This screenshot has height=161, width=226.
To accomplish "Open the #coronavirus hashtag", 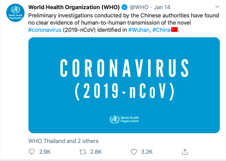I will click(44, 30).
